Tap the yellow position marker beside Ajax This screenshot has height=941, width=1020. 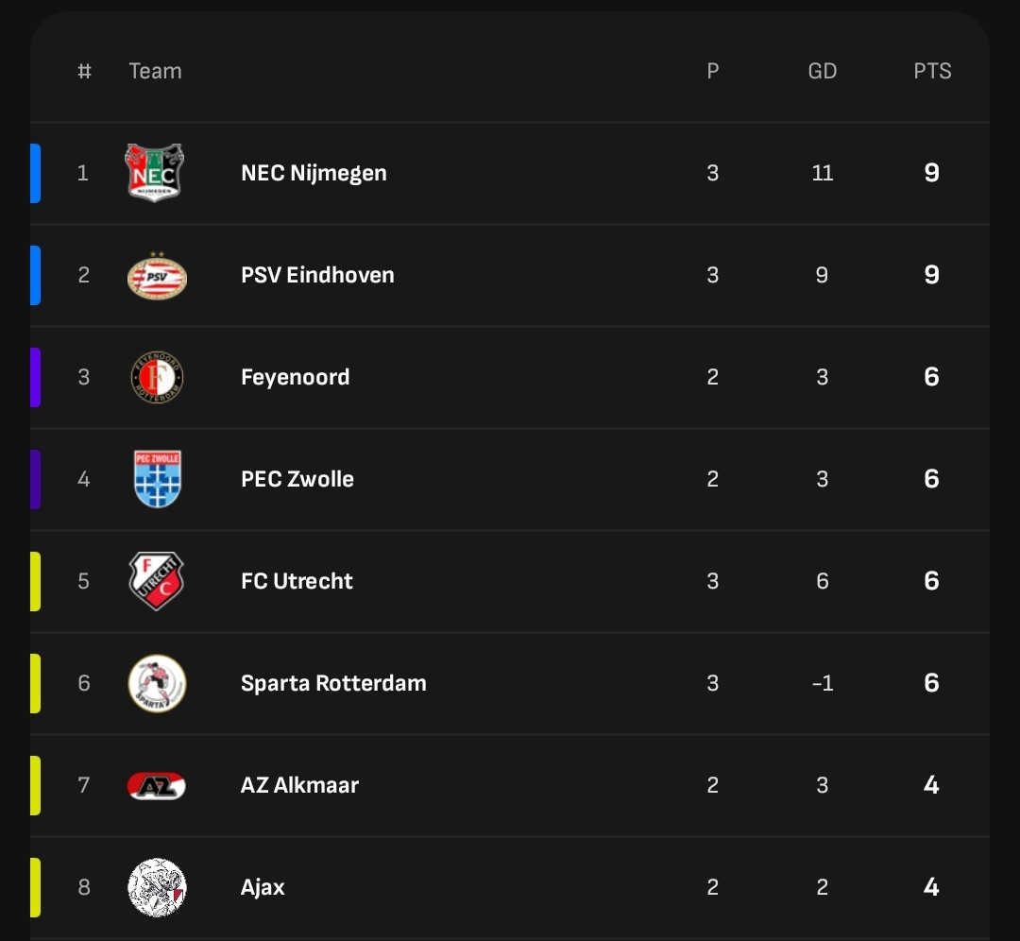click(x=36, y=887)
